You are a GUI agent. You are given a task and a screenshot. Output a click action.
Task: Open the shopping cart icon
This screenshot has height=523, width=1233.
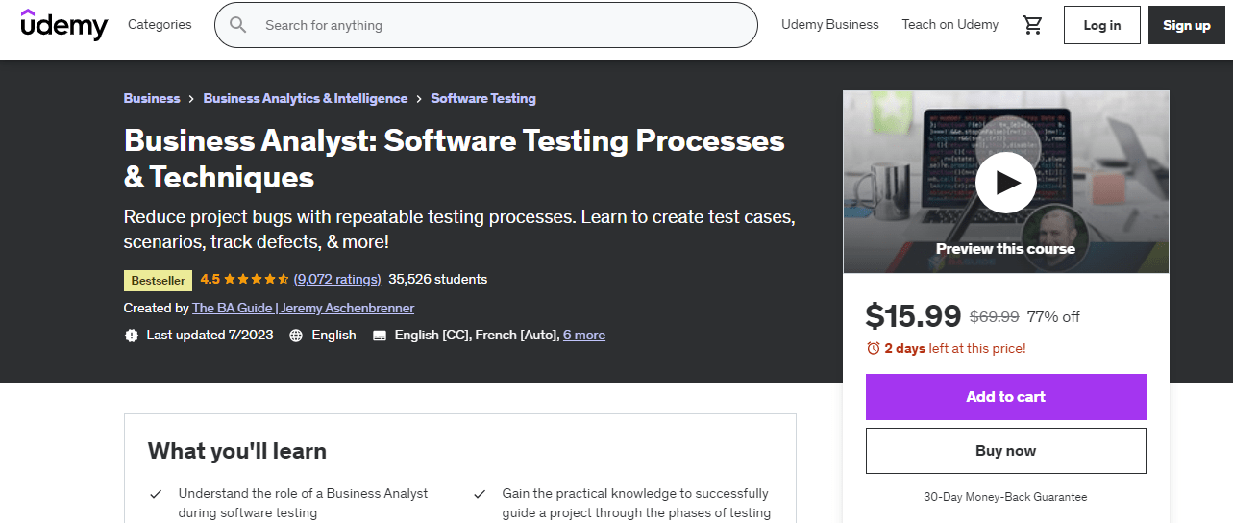pyautogui.click(x=1033, y=25)
